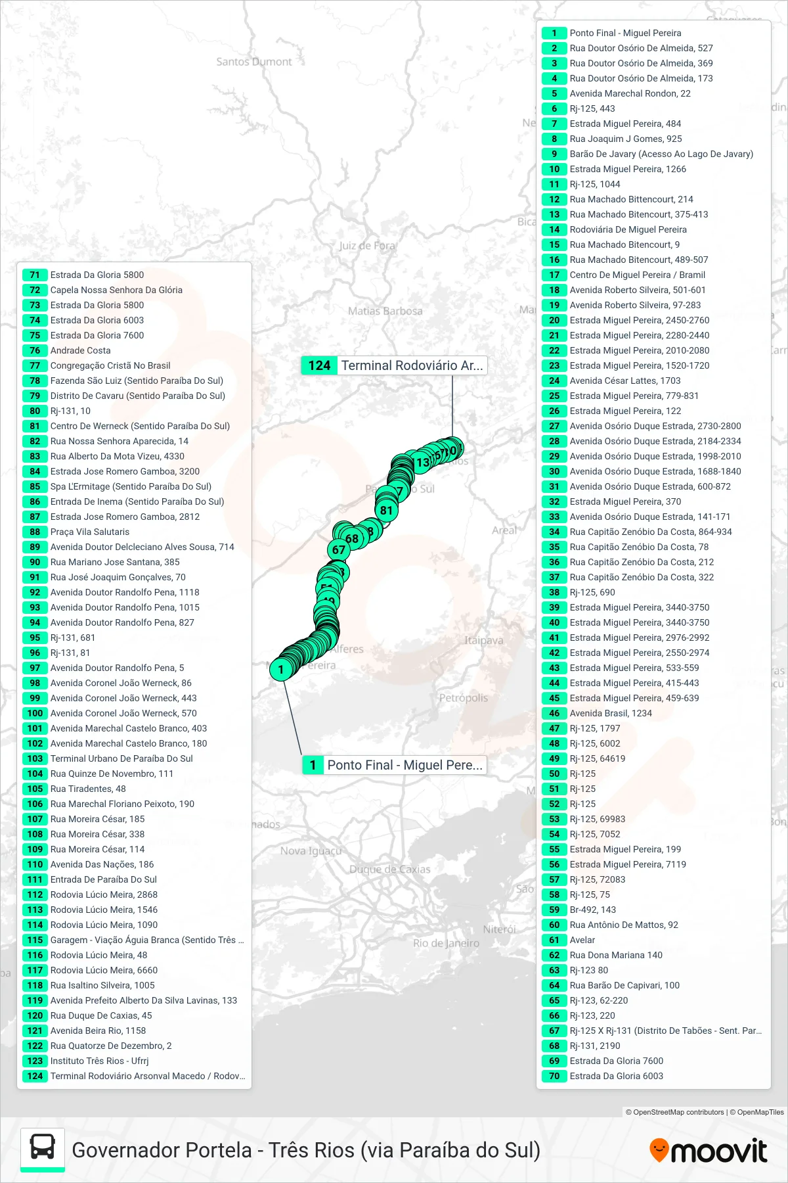This screenshot has height=1183, width=788.
Task: Select stop Br-492, 143
Action: [579, 910]
